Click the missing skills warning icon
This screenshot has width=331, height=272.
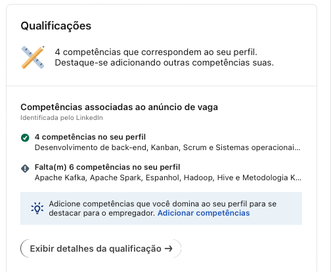coord(25,168)
